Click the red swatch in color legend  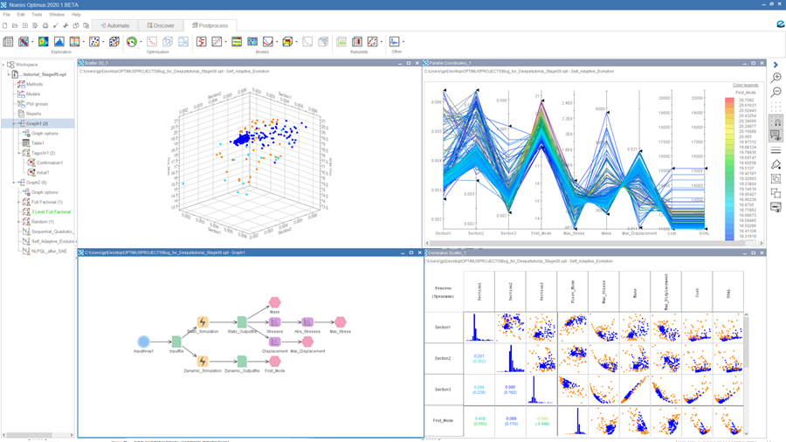tap(729, 100)
